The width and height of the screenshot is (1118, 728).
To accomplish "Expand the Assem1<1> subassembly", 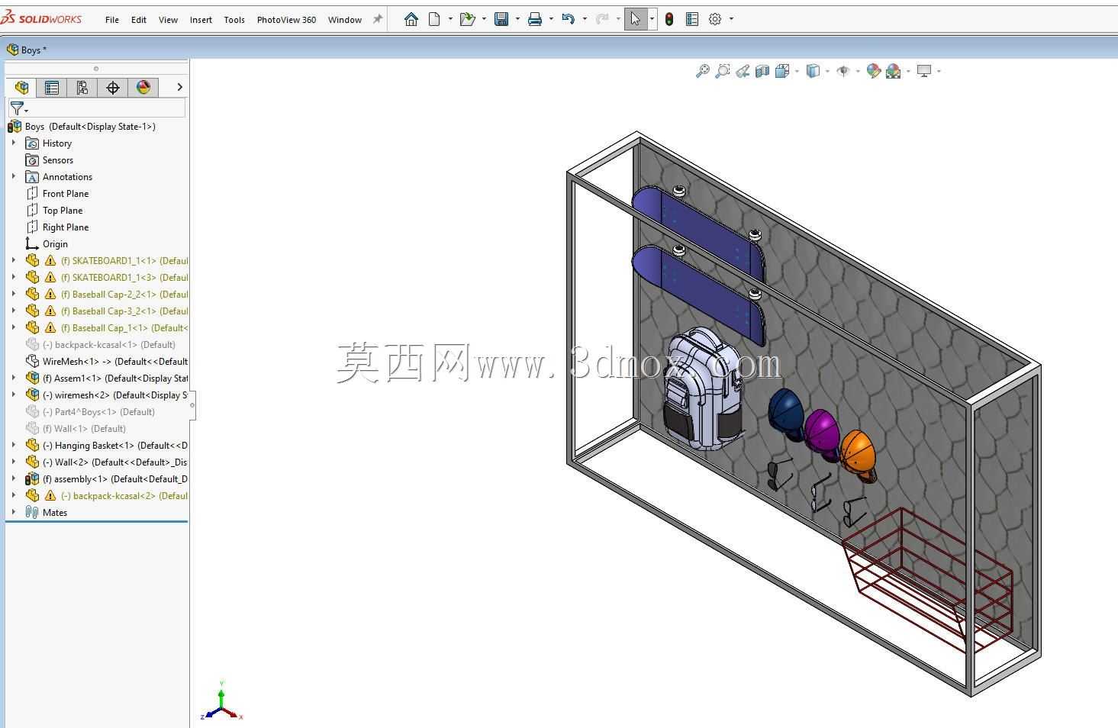I will pyautogui.click(x=13, y=378).
